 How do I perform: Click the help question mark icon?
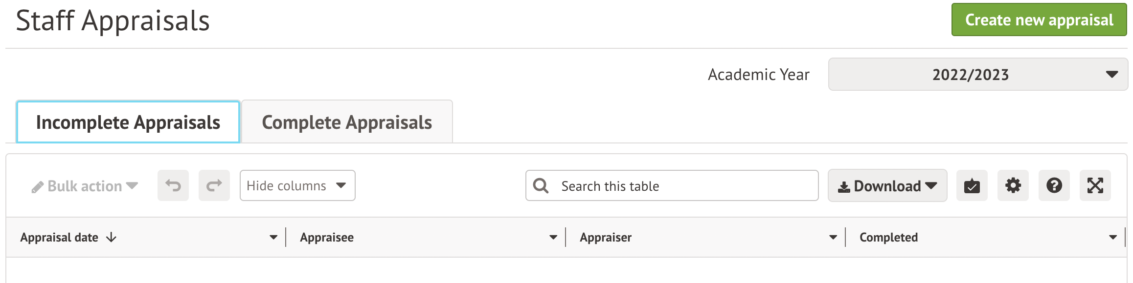coord(1054,185)
